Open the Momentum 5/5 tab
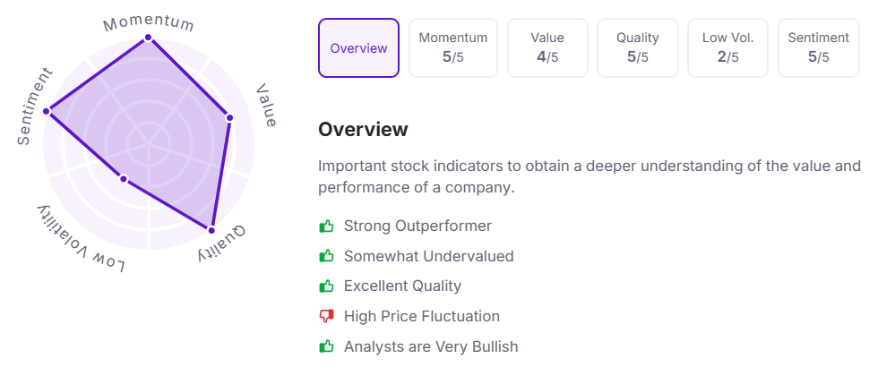 click(453, 48)
